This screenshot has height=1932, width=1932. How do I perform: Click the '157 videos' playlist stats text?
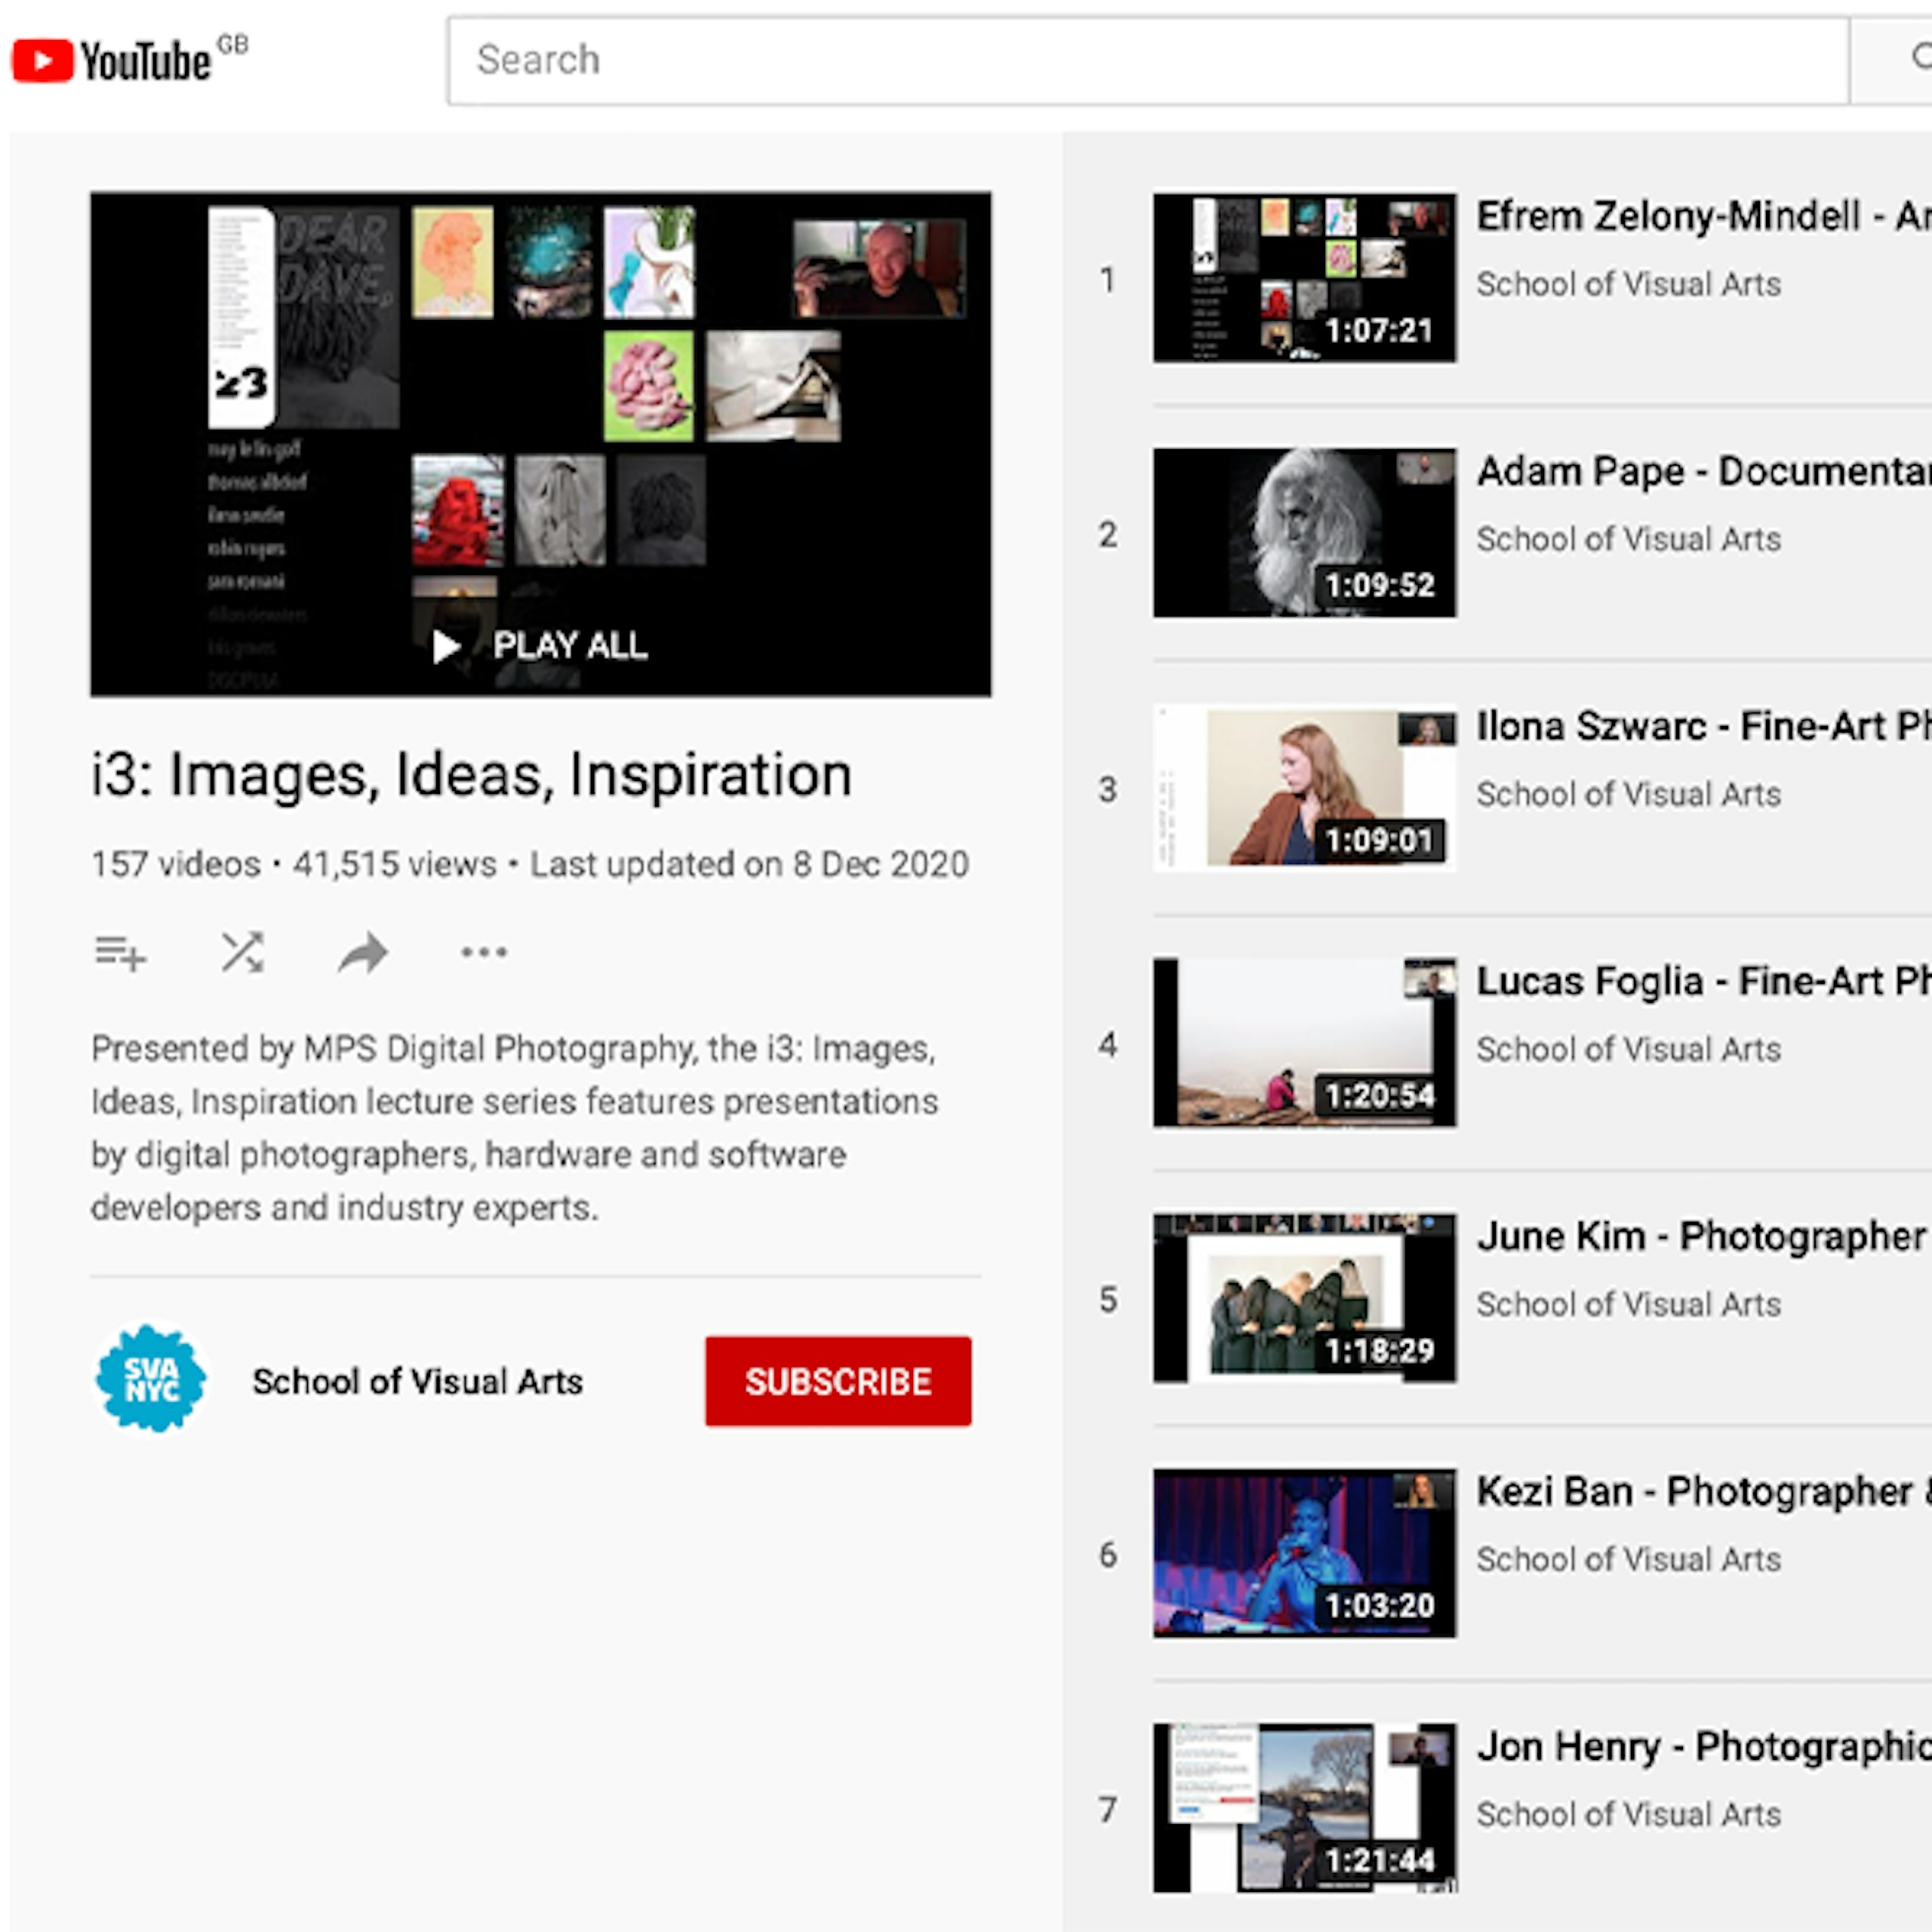tap(176, 864)
